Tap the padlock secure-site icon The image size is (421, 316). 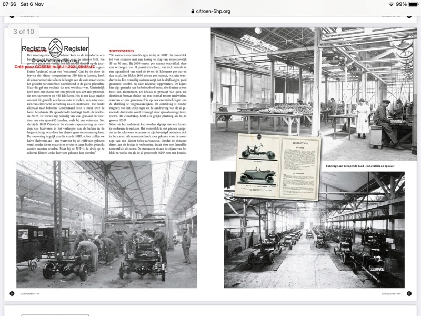click(x=193, y=11)
